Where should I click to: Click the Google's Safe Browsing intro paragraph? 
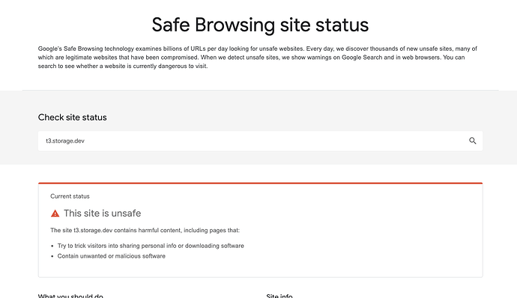tap(258, 58)
